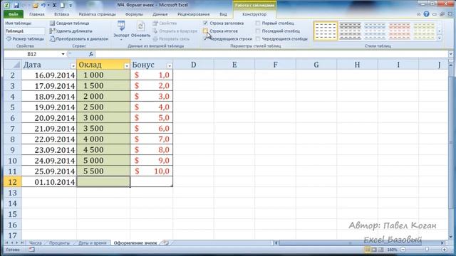This screenshot has width=456, height=256.
Task: Switch to the Главная ribbon tab
Action: 37,14
